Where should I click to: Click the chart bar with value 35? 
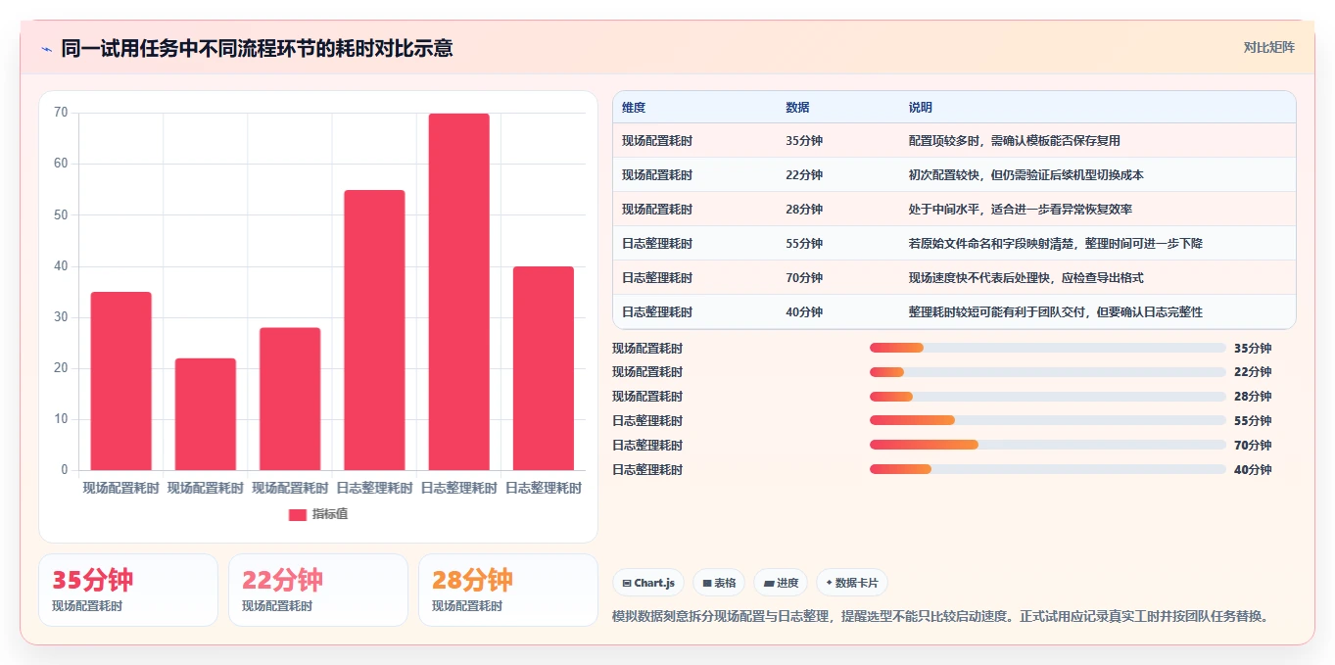(121, 381)
